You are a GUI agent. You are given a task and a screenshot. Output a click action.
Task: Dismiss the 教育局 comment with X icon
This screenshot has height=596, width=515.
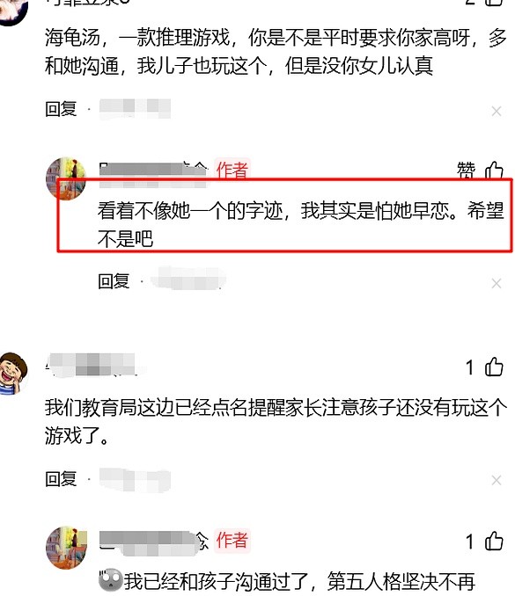496,481
